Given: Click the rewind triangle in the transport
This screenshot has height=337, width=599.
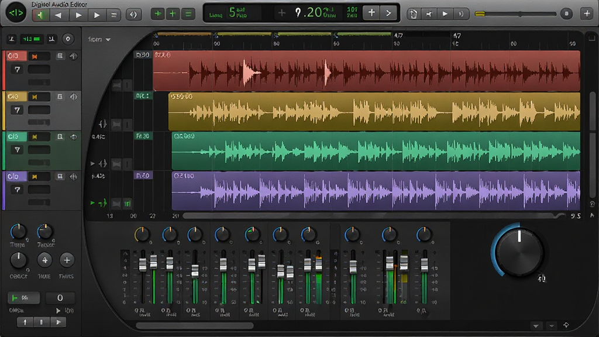Looking at the screenshot, I should pyautogui.click(x=58, y=15).
